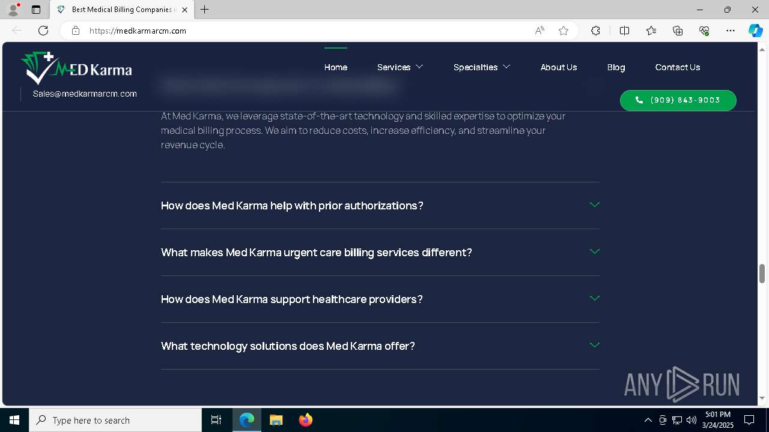Click chevron beside prior authorizations FAQ
Image resolution: width=769 pixels, height=432 pixels.
[x=595, y=205]
